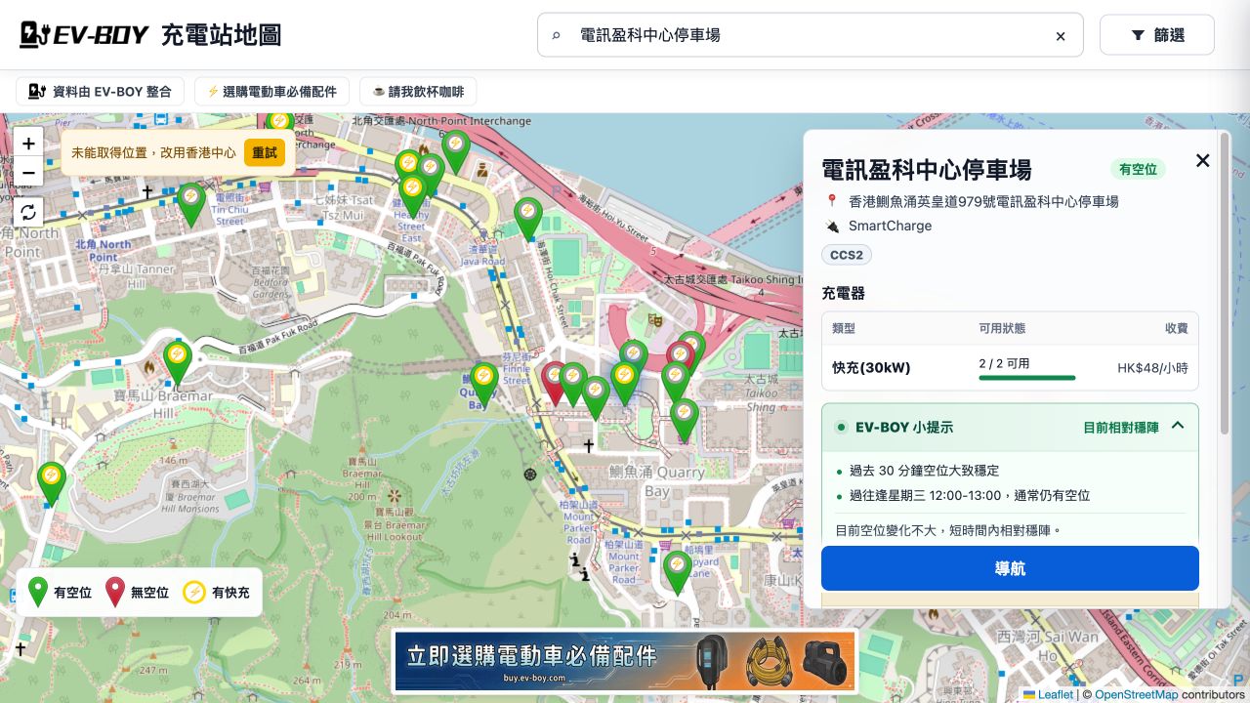The image size is (1250, 703).
Task: Open 選購電動車必備配件 link
Action: pyautogui.click(x=271, y=92)
